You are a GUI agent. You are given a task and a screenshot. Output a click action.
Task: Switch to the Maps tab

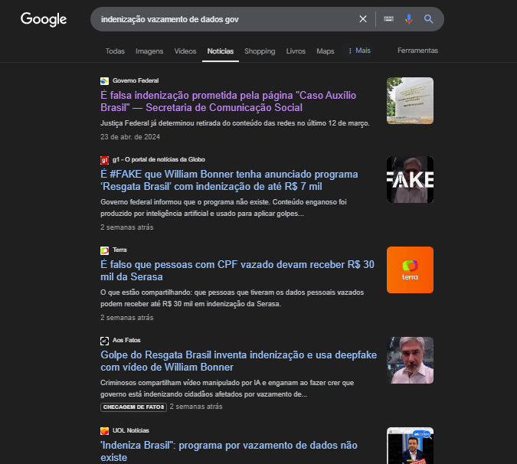[326, 51]
